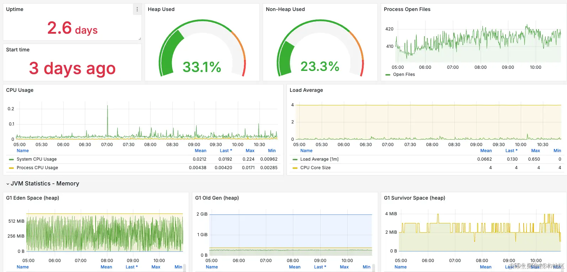This screenshot has height=272, width=567.
Task: Sort CPU Usage legend by Max column
Action: click(250, 151)
